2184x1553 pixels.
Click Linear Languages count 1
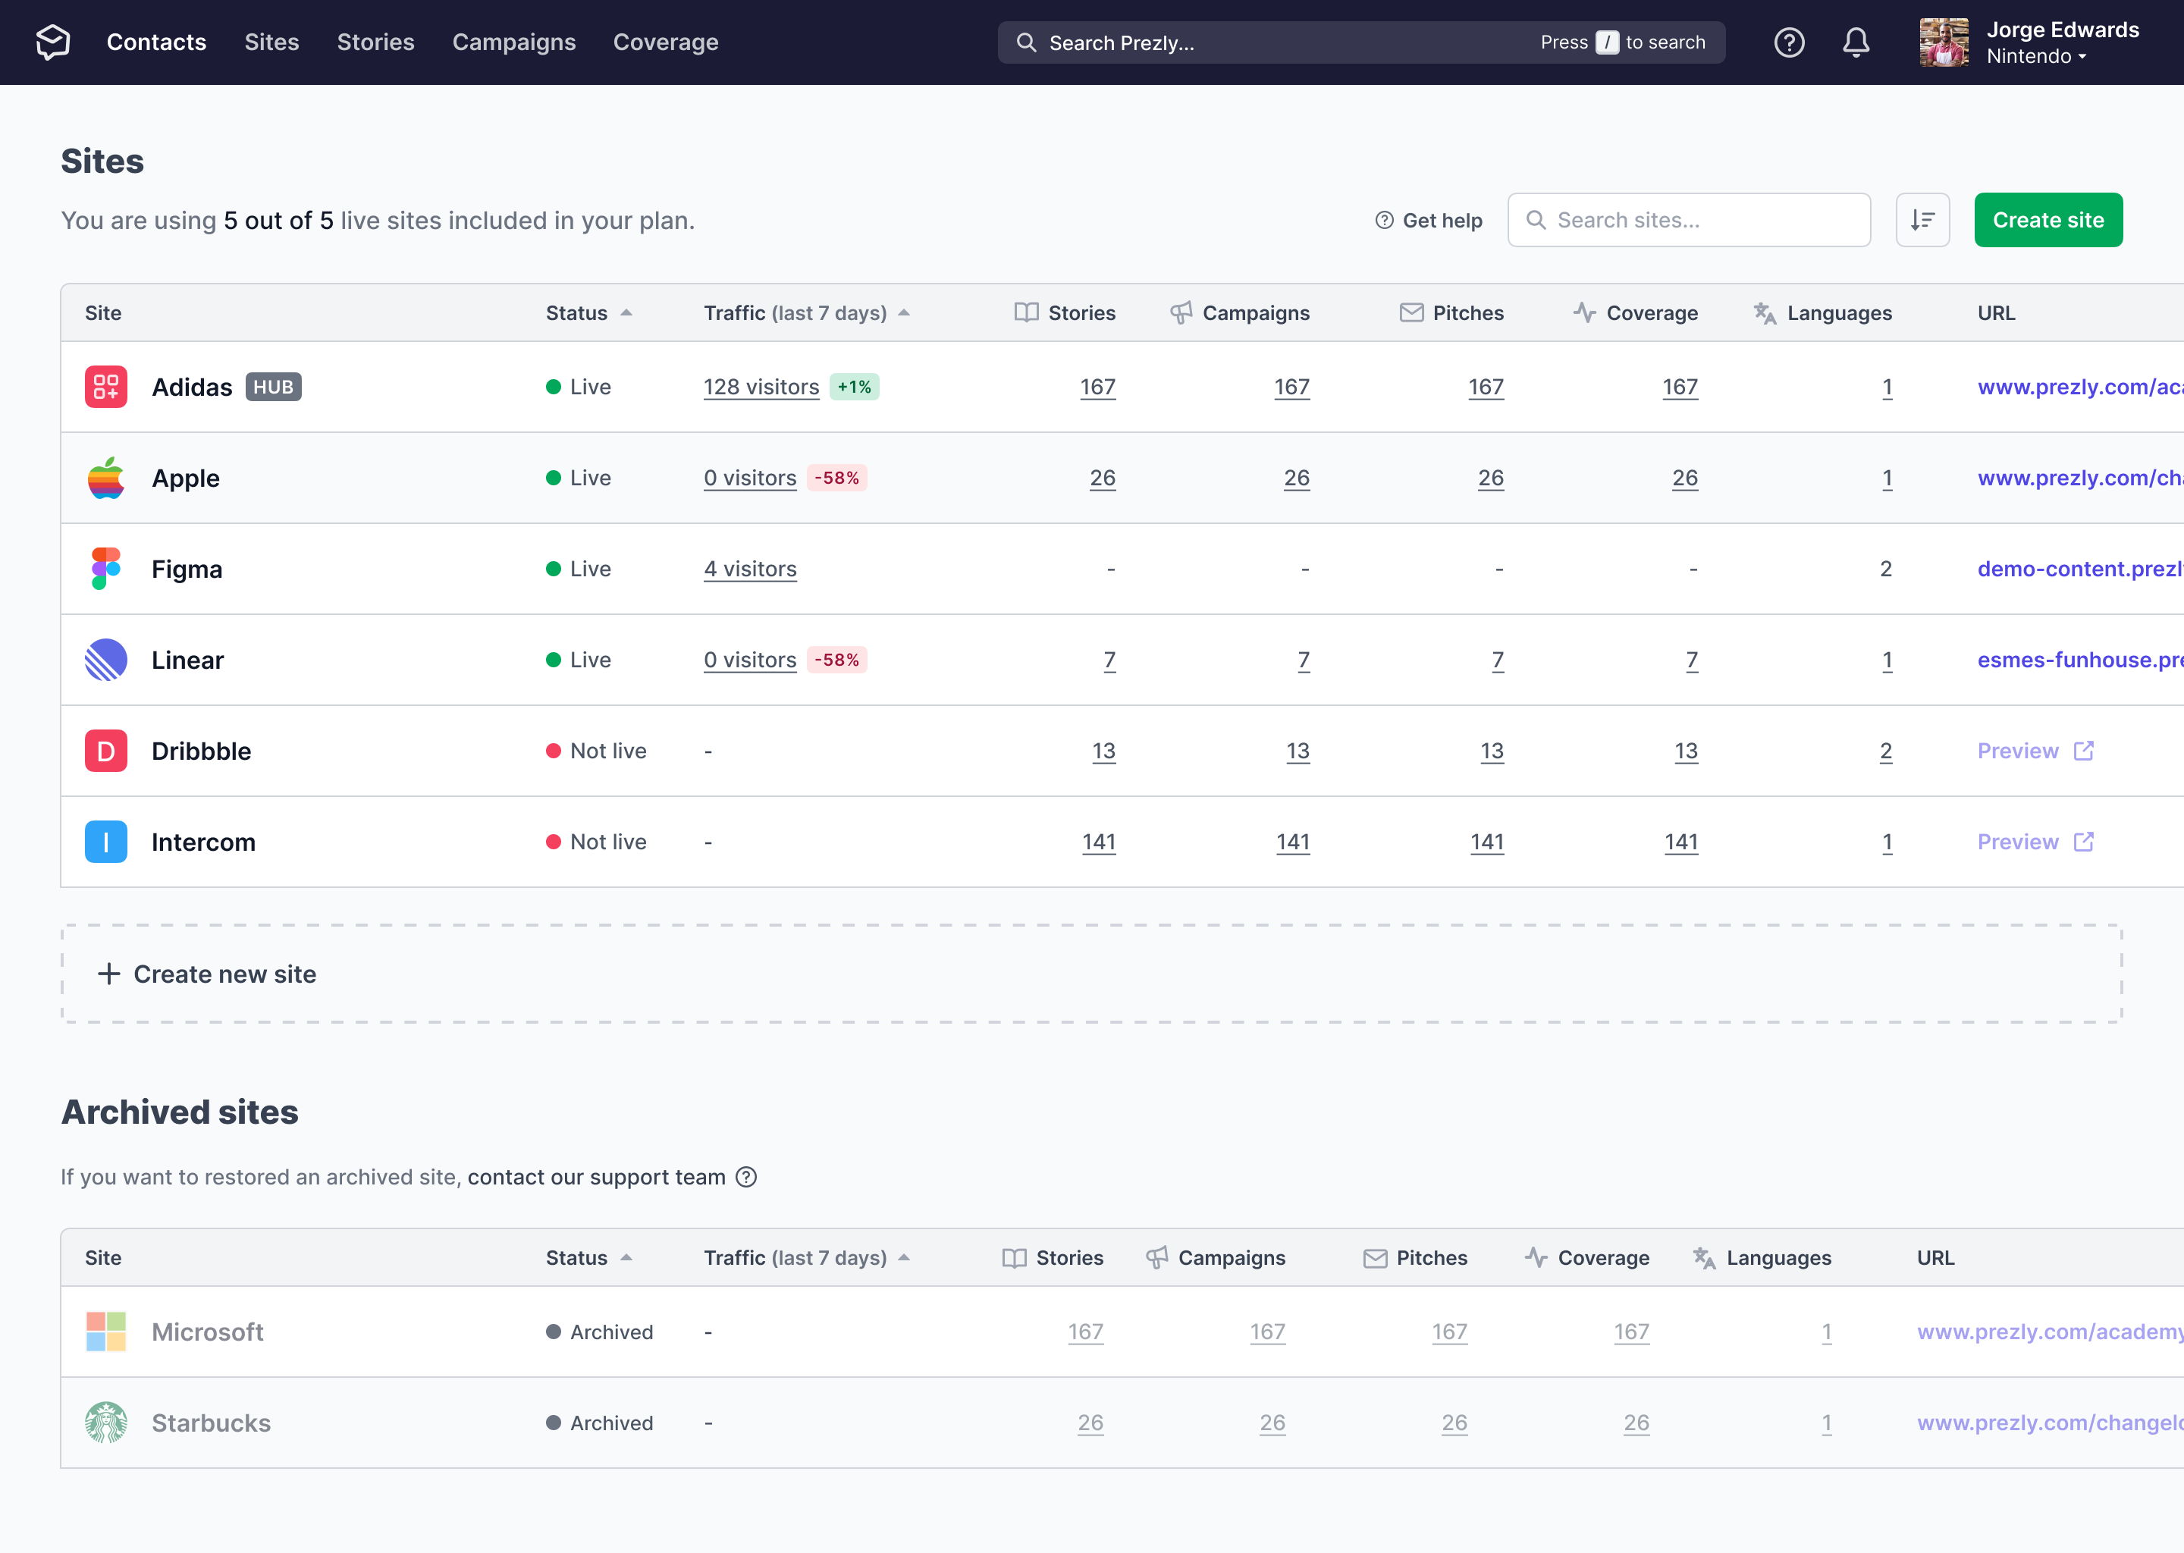(1887, 660)
